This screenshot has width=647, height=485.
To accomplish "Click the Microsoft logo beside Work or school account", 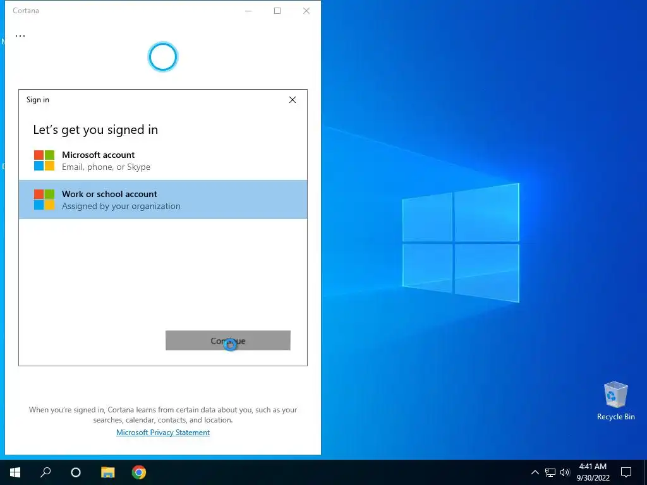I will click(44, 199).
